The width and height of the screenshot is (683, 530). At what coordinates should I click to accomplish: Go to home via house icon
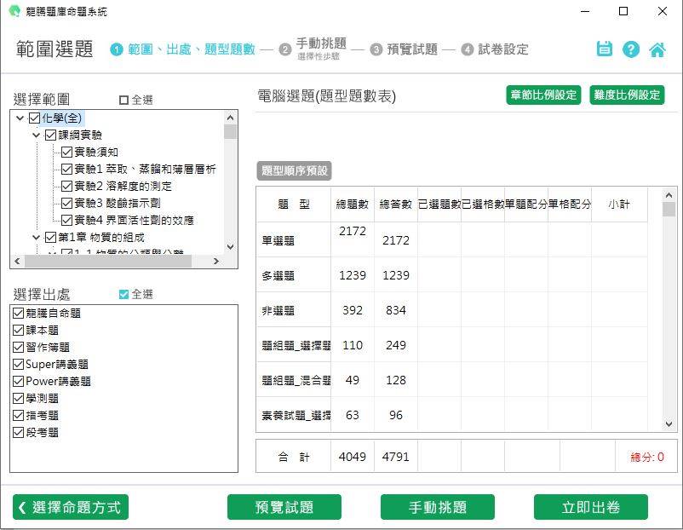[x=657, y=49]
